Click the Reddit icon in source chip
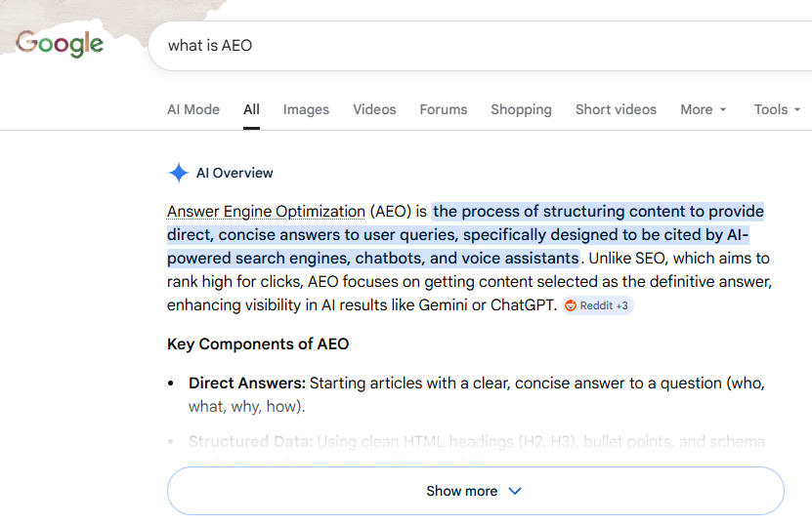The image size is (812, 525). (571, 305)
